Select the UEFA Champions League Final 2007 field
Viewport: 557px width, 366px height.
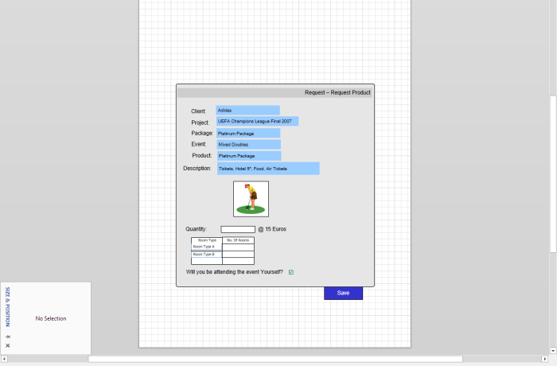tap(257, 122)
